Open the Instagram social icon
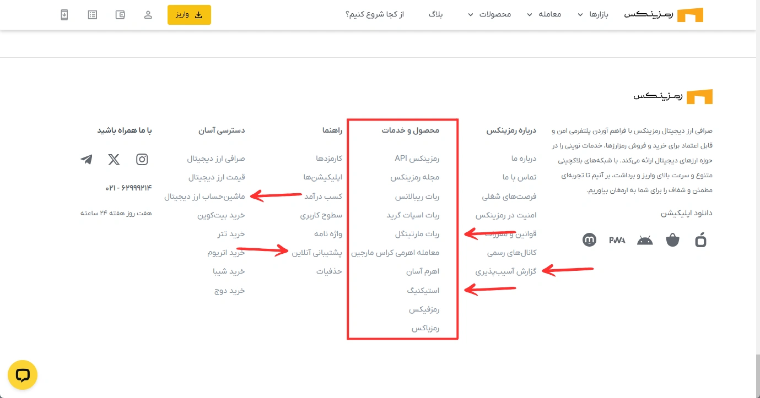 click(142, 160)
